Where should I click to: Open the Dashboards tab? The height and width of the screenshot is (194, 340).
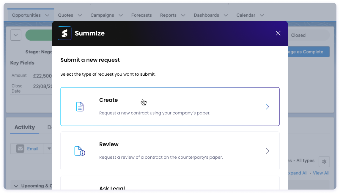[x=207, y=15]
